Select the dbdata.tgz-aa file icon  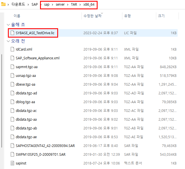tap(12, 119)
